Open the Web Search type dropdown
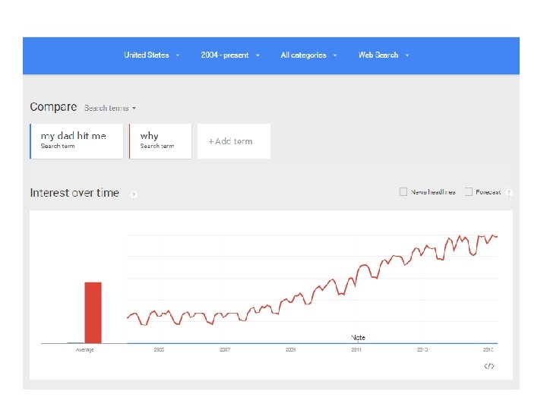Viewport: 547px width, 410px height. click(x=383, y=55)
